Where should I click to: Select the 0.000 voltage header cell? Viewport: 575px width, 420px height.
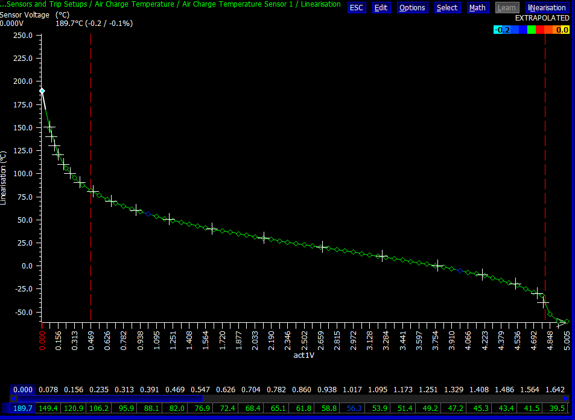pyautogui.click(x=22, y=390)
